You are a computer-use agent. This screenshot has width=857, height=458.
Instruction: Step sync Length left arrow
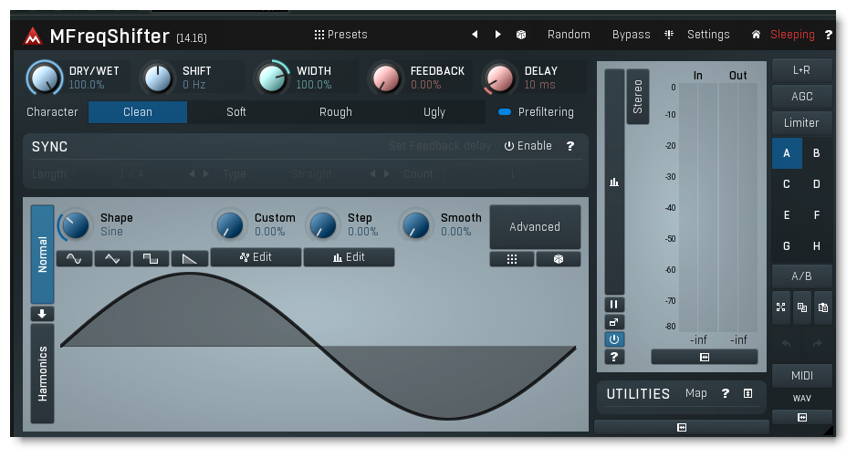pyautogui.click(x=192, y=173)
